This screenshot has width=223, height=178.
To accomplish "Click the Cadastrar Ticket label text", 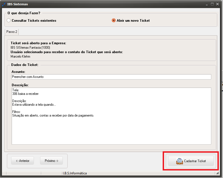I will tap(195, 161).
